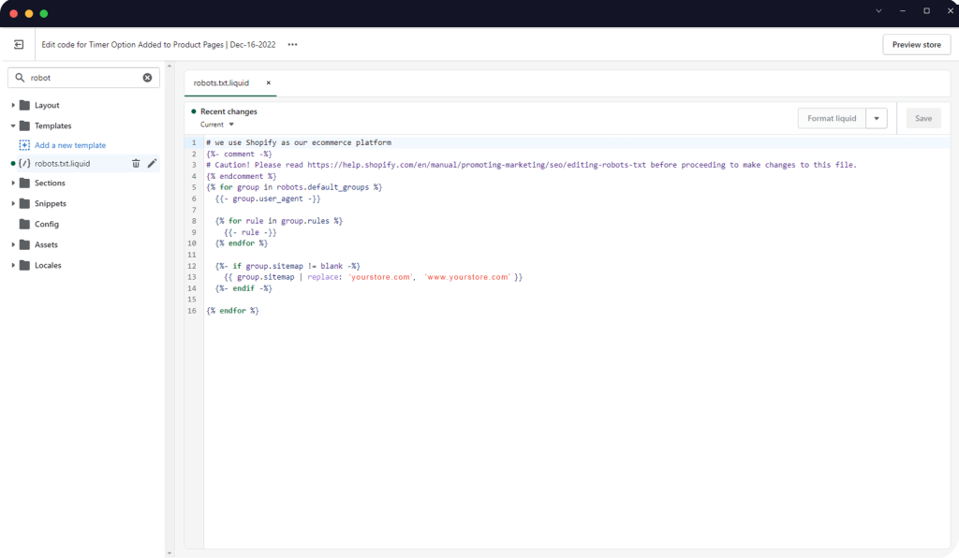The image size is (959, 558).
Task: Delete the robots.txt.liquid file via trash icon
Action: point(136,163)
